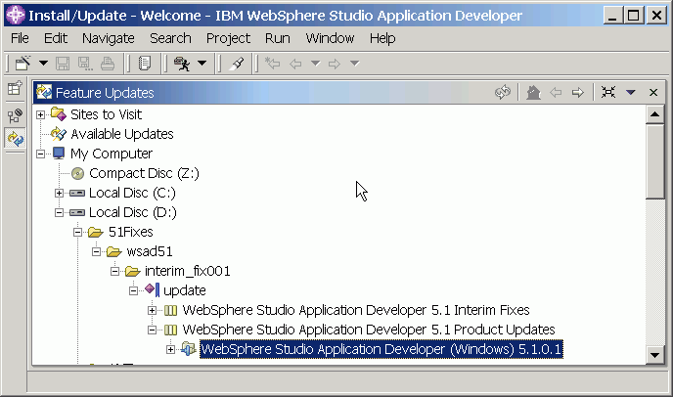This screenshot has height=397, width=673.
Task: Select WebSphere Studio Application Developer (Windows) 5.1.0.1
Action: (x=381, y=349)
